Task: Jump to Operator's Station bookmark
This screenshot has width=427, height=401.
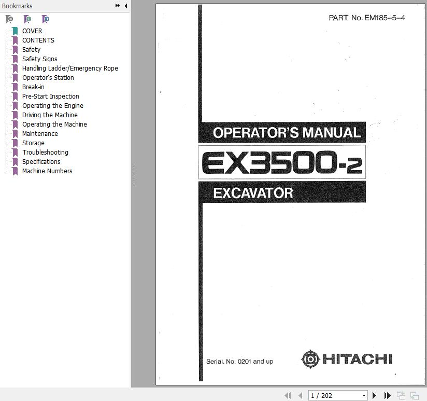Action: point(48,78)
